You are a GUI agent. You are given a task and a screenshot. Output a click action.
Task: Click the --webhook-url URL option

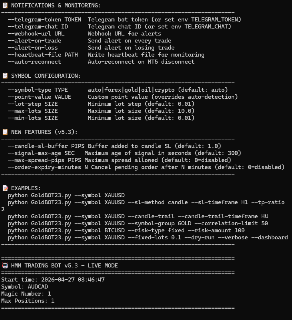pyautogui.click(x=36, y=33)
